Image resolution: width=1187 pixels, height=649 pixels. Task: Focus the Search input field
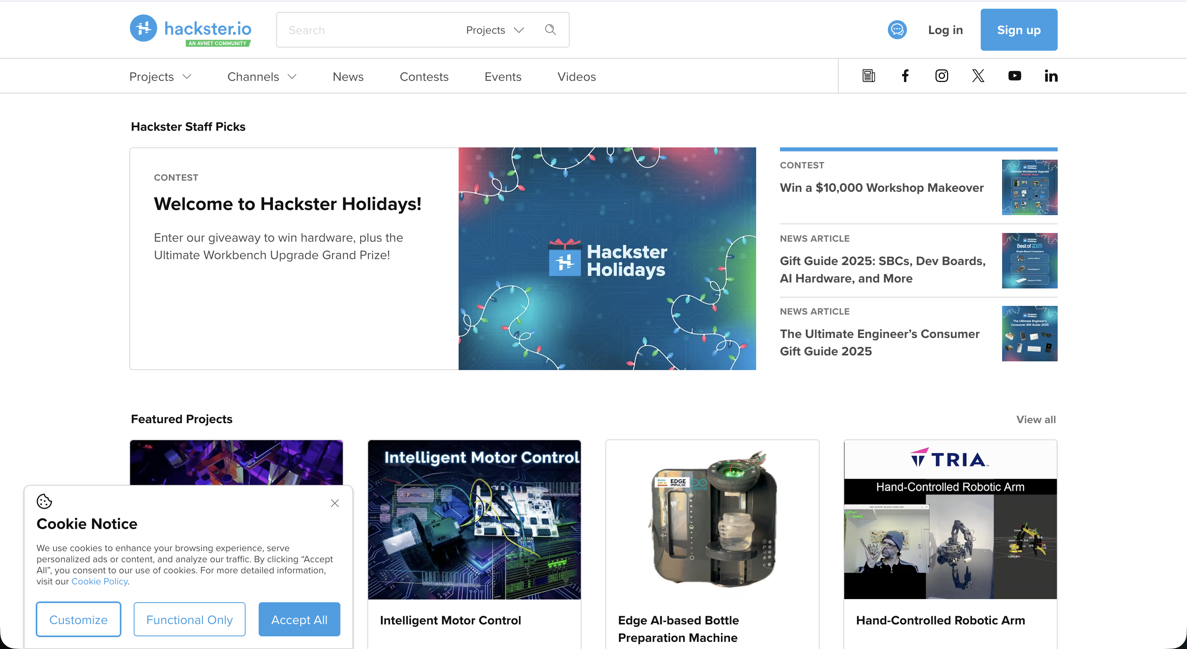point(369,30)
